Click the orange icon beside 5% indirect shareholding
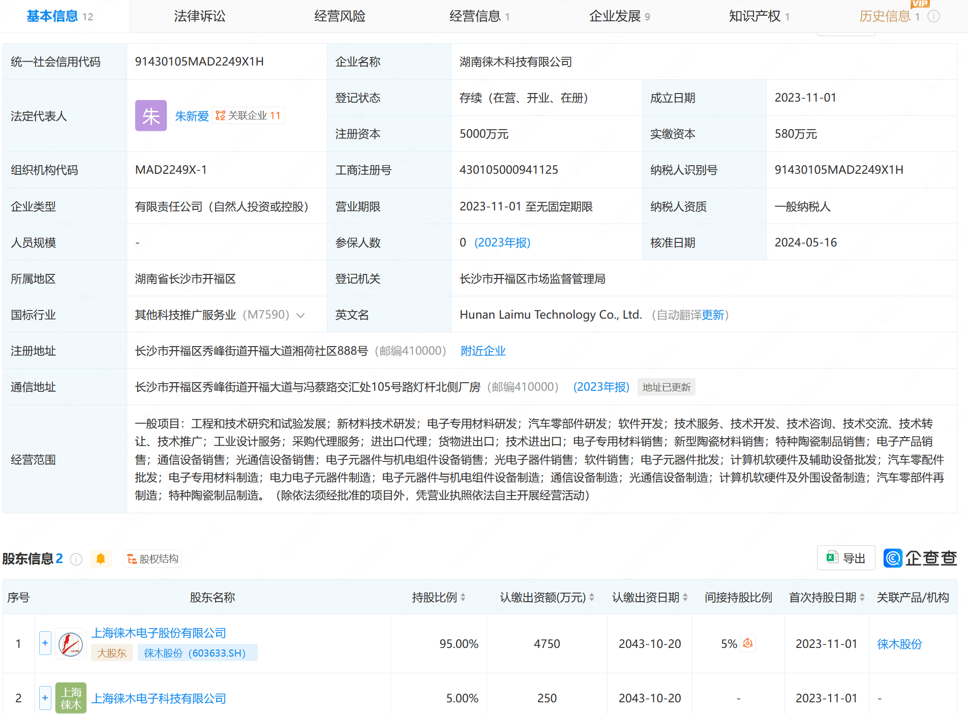This screenshot has width=968, height=714. click(x=747, y=643)
